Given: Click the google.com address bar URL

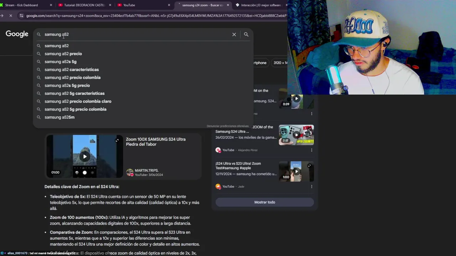Looking at the screenshot, I should 156,16.
